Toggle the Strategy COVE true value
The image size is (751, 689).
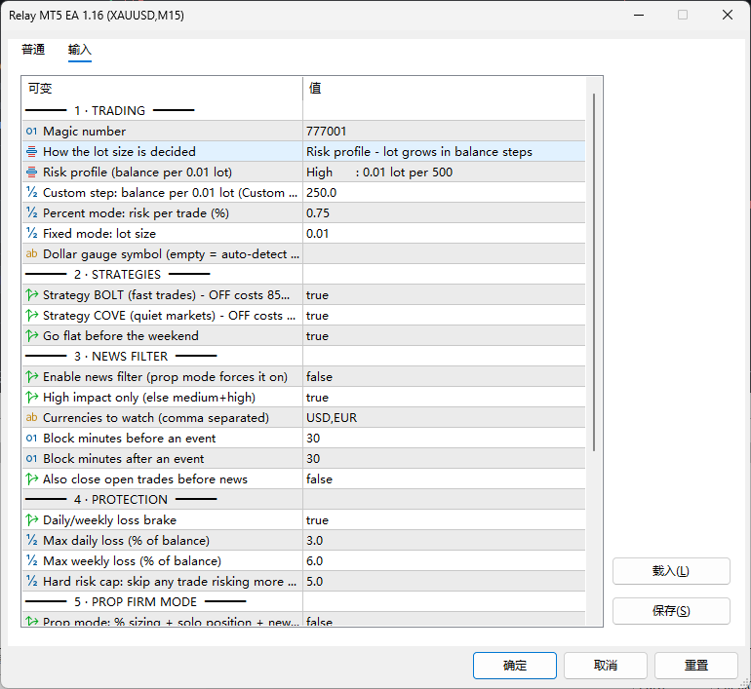click(x=444, y=316)
